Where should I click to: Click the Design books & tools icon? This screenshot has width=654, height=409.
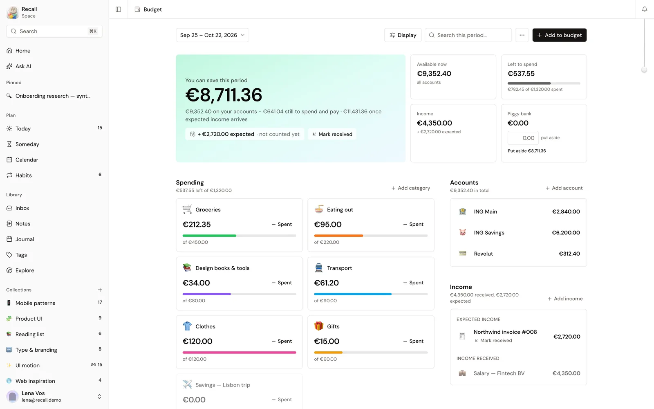(x=187, y=268)
